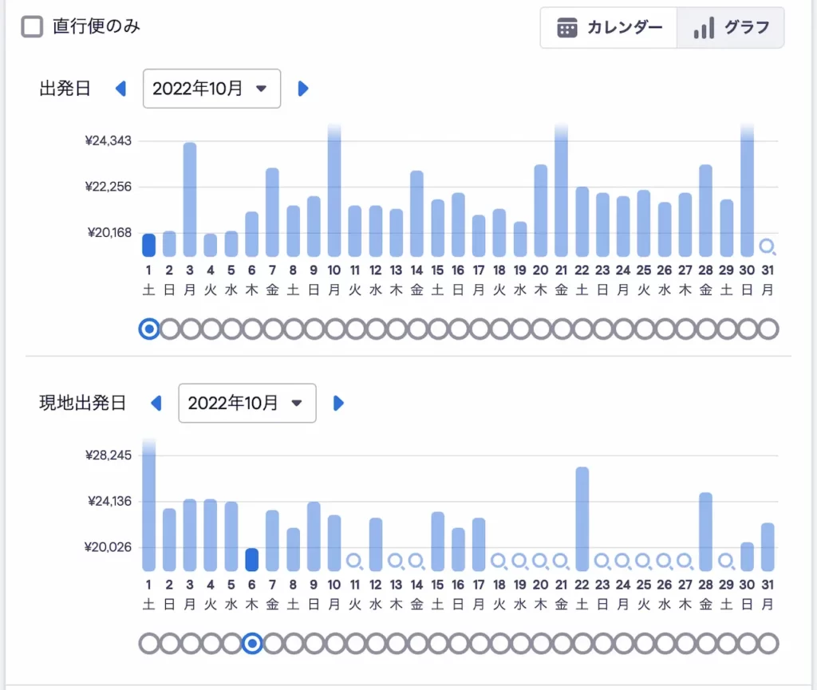Viewport: 817px width, 690px height.
Task: Click the ¥20,026 axis label
Action: click(x=108, y=546)
